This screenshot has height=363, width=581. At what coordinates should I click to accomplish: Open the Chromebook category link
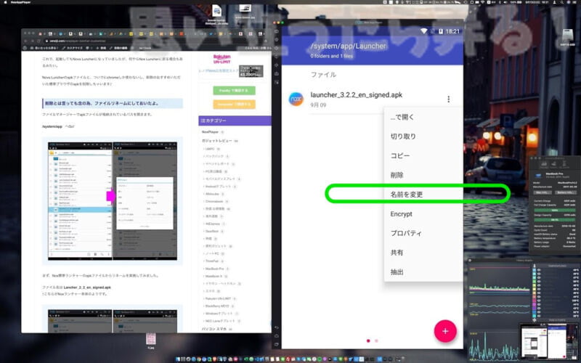(x=214, y=201)
